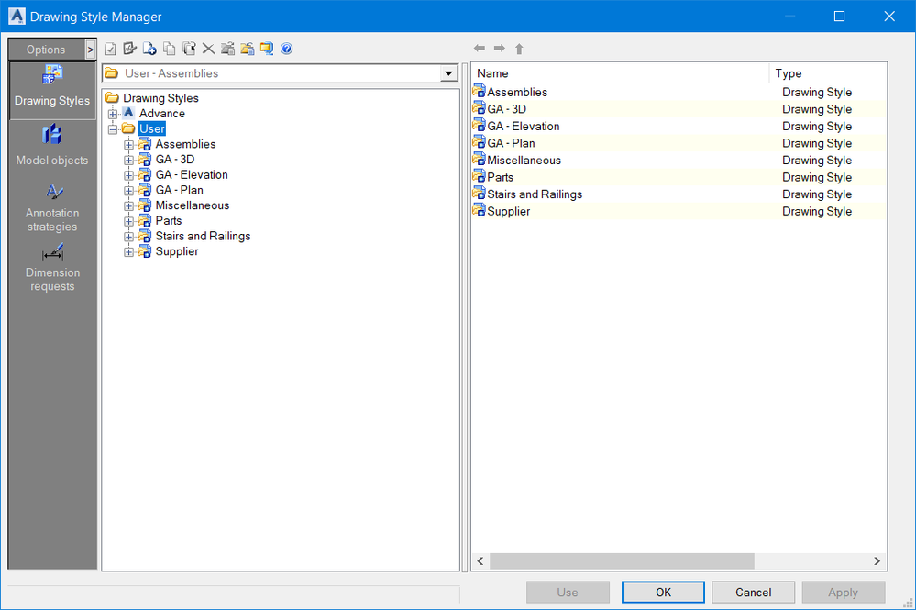Expand the GA - 3D tree node
This screenshot has width=916, height=610.
128,160
